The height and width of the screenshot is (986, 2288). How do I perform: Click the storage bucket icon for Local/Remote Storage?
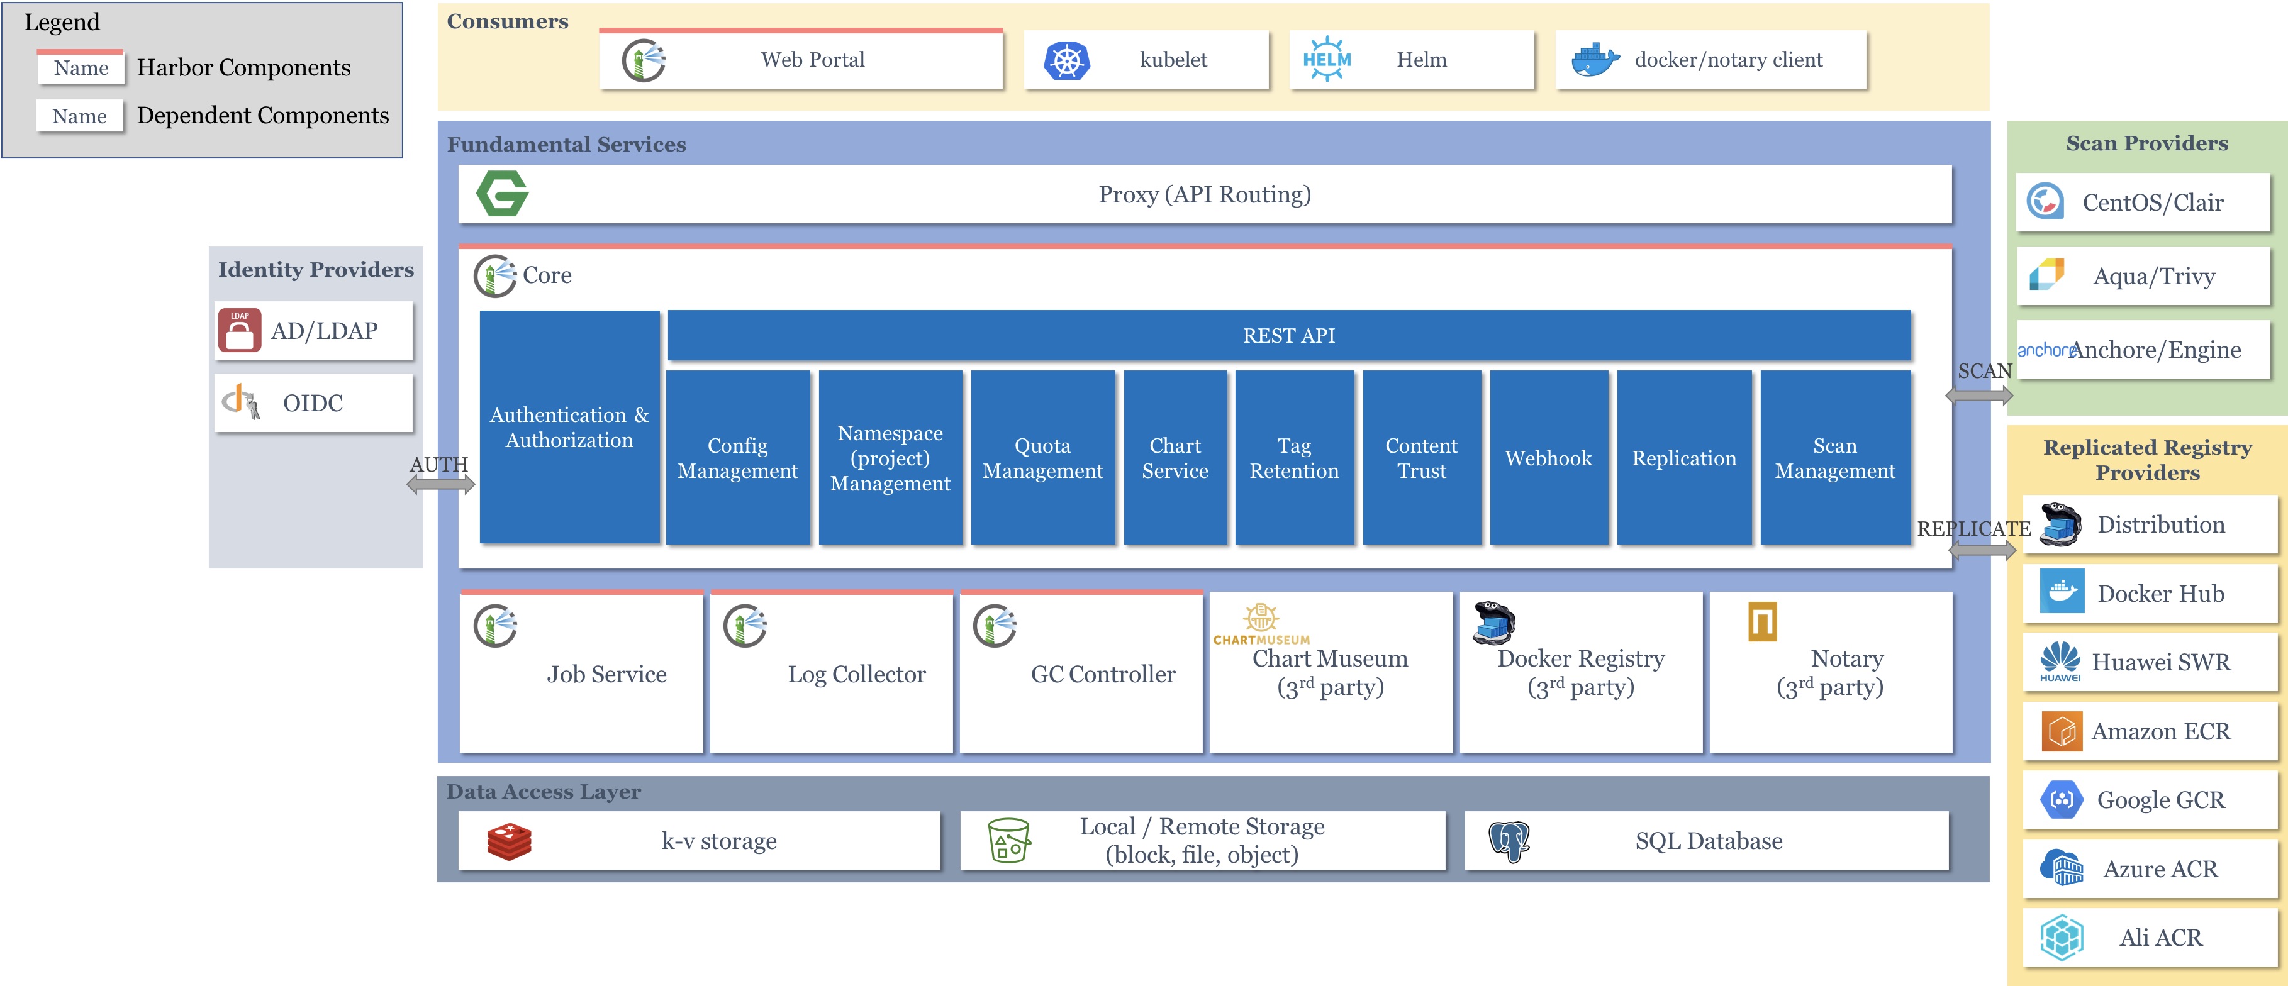tap(1009, 841)
